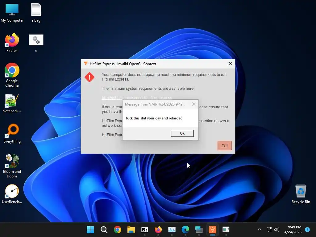
Task: Close the Message from VM6 dialog
Action: click(x=194, y=104)
